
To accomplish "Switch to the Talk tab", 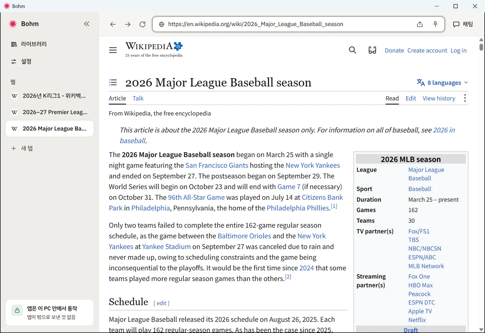I will 138,98.
